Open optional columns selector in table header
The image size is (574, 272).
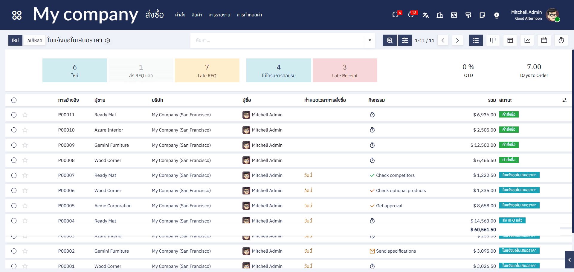coord(564,100)
